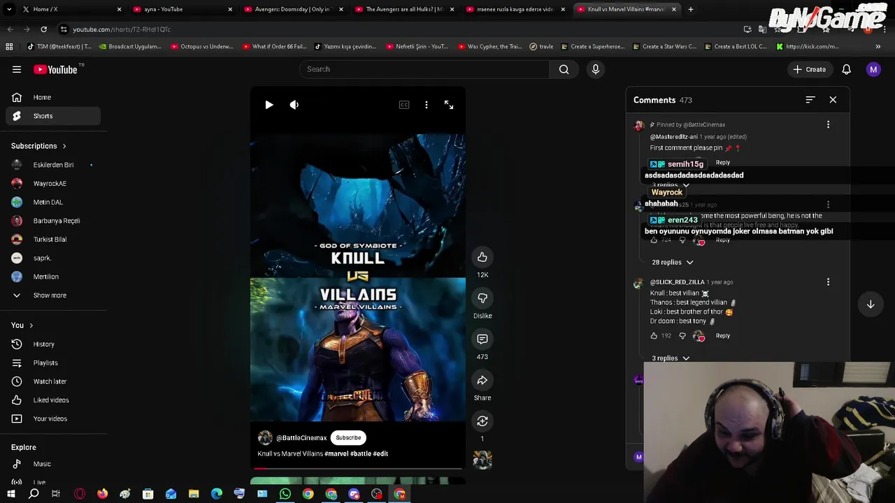Show hidden bookmarks with the chevron
Screen dimensions: 895x503
(x=878, y=47)
